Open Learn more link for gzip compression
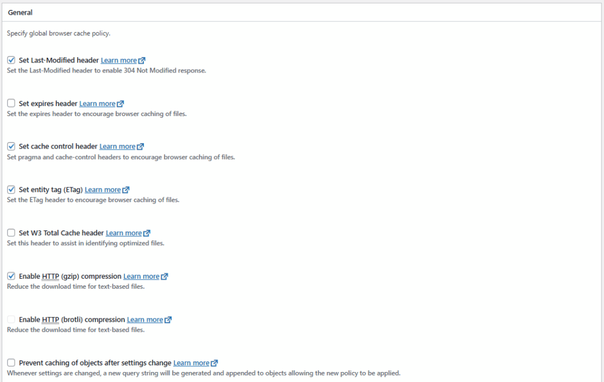Screen dimensions: 604x382 click(141, 276)
